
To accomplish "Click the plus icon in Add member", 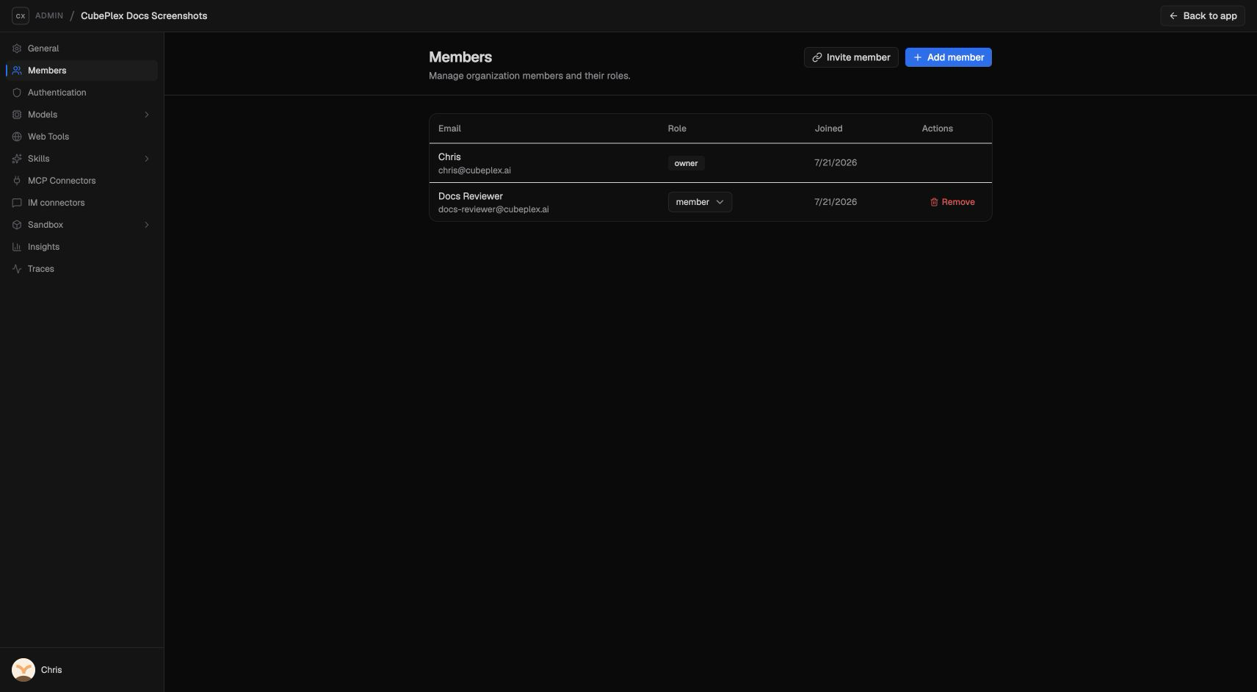I will pyautogui.click(x=918, y=57).
